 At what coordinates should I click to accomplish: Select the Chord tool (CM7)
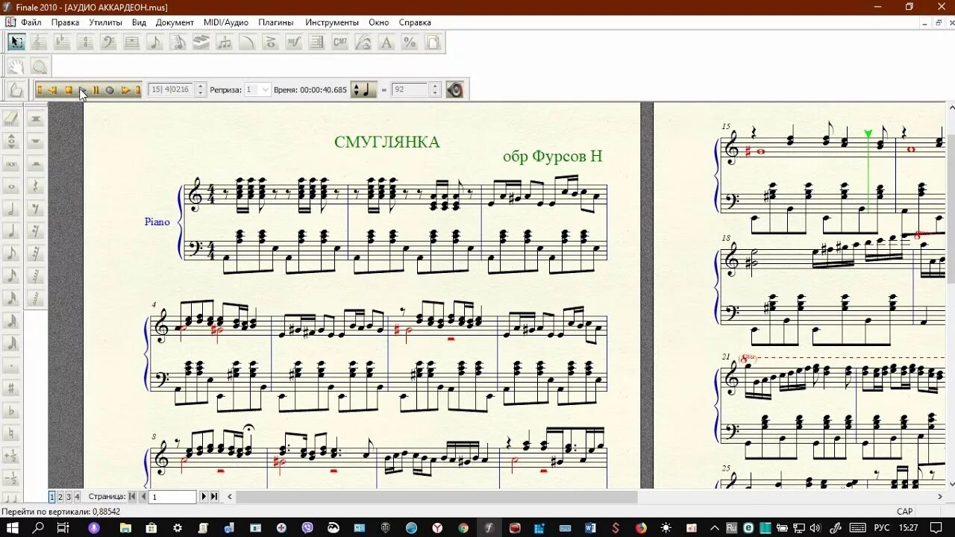click(339, 43)
